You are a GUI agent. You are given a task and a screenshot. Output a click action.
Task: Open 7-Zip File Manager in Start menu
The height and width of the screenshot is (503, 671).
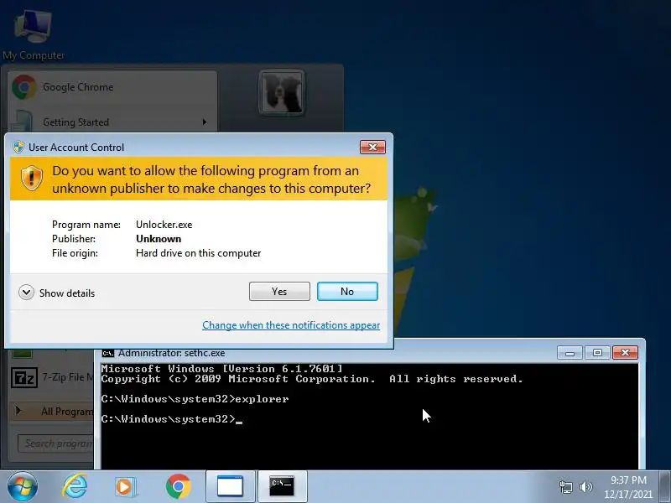tap(51, 377)
